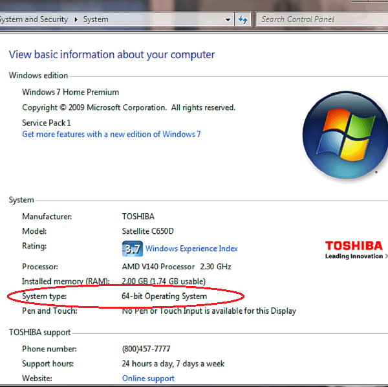Click the Model: label
Viewport: 388px width, 387px height.
34,231
